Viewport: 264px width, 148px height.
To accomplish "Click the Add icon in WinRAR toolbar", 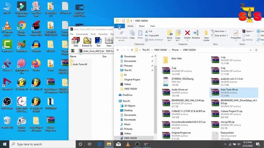I will click(x=75, y=42).
